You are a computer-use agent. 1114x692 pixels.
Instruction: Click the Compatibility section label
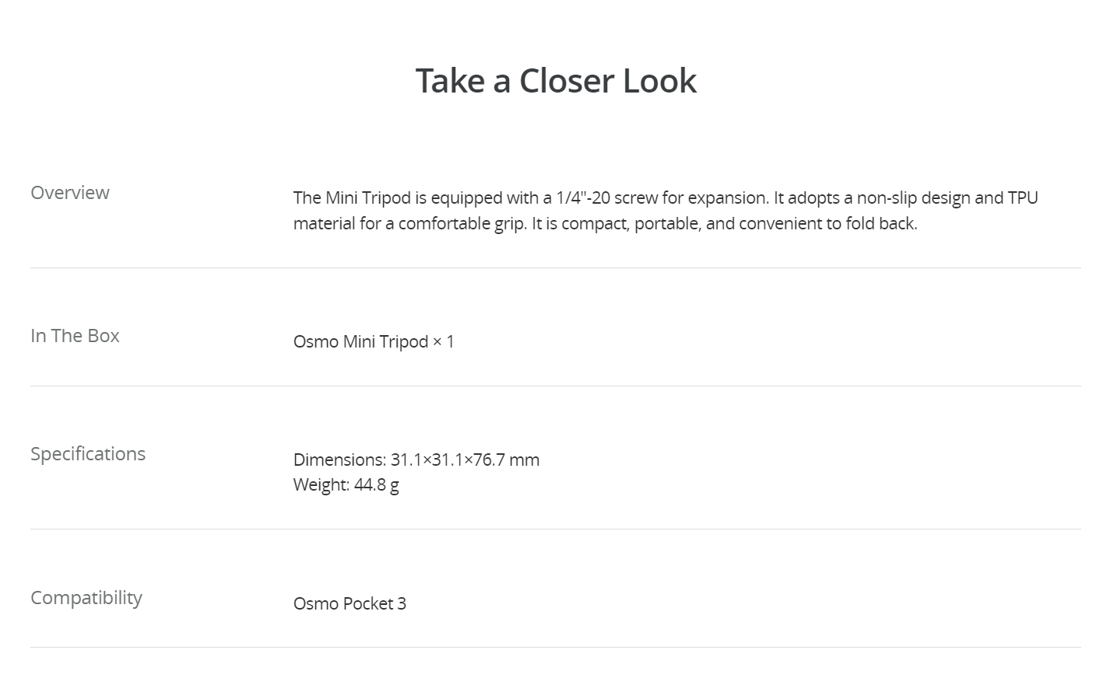coord(86,599)
